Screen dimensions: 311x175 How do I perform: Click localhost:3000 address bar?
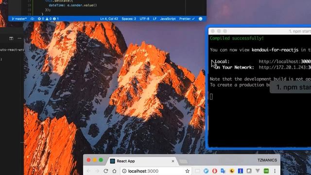click(x=155, y=171)
